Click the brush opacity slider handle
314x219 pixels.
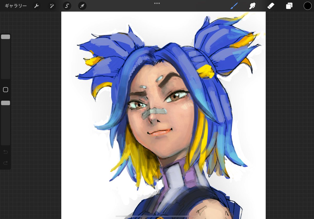click(5, 103)
